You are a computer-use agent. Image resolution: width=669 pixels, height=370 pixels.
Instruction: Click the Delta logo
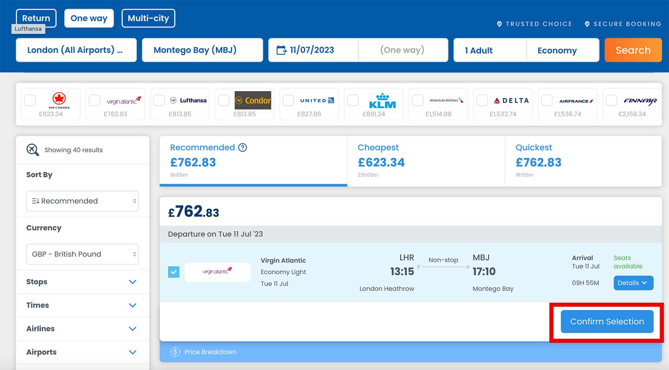tap(511, 100)
